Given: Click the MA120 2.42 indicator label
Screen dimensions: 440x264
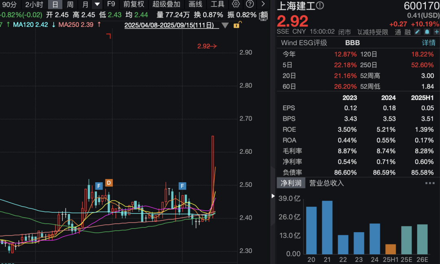Looking at the screenshot, I should (x=30, y=25).
